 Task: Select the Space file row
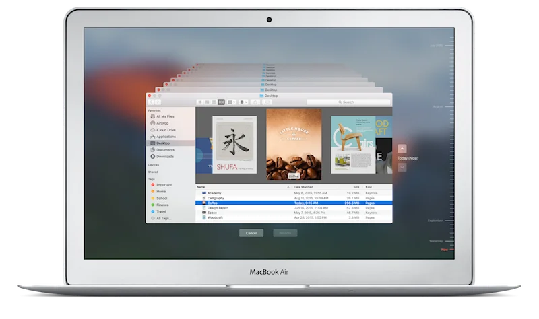[x=294, y=213]
